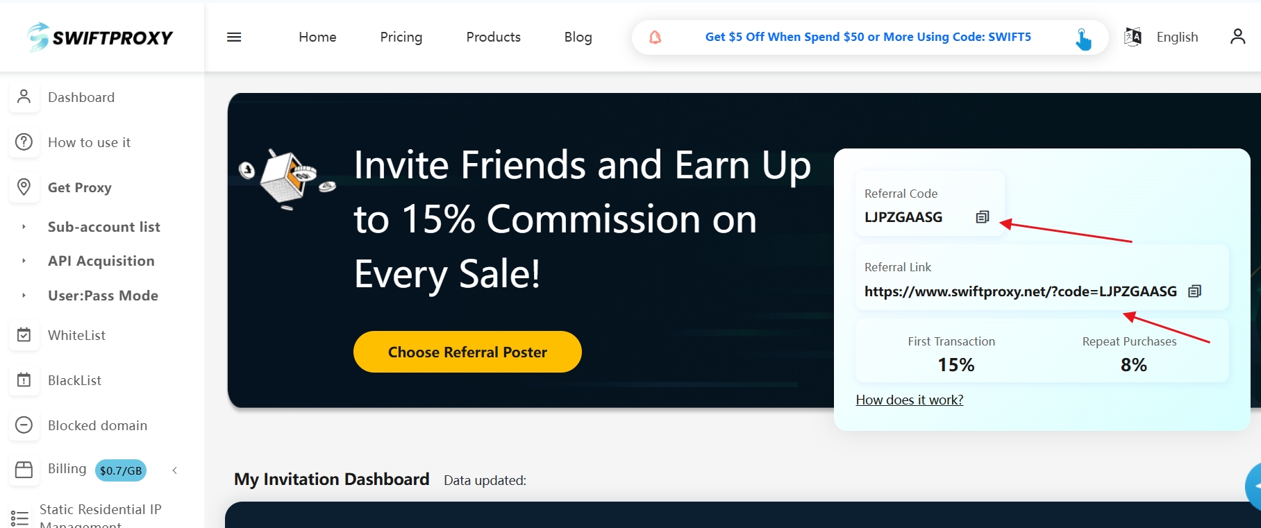Image resolution: width=1261 pixels, height=528 pixels.
Task: Toggle the hamburger sidebar menu
Action: pos(234,37)
